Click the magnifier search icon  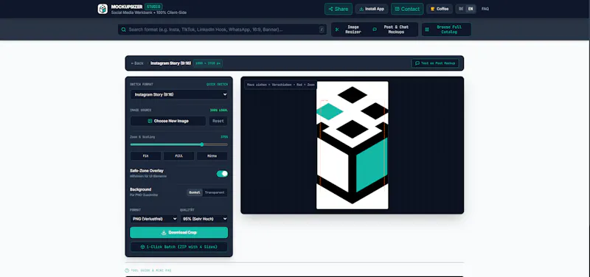tap(123, 29)
